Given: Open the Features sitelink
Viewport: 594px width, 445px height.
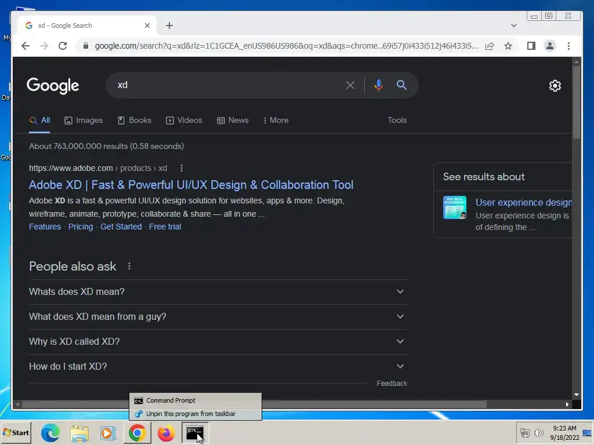Looking at the screenshot, I should (x=45, y=227).
